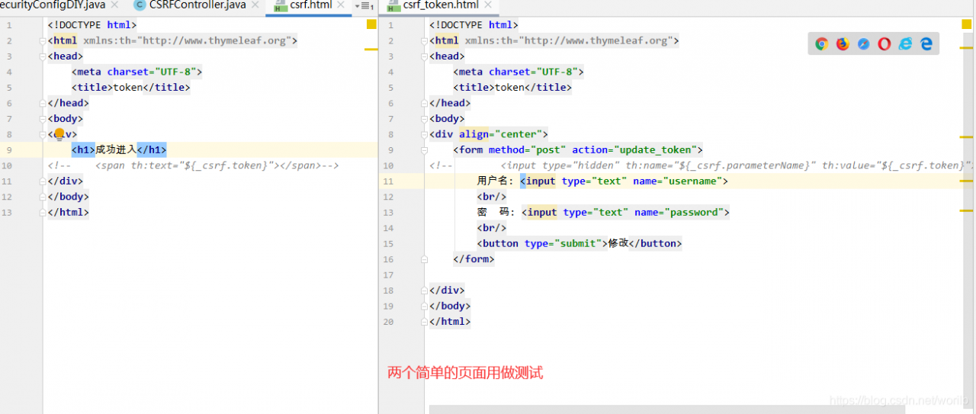Click DOCTYPE line in csrf_token.html

[x=474, y=25]
